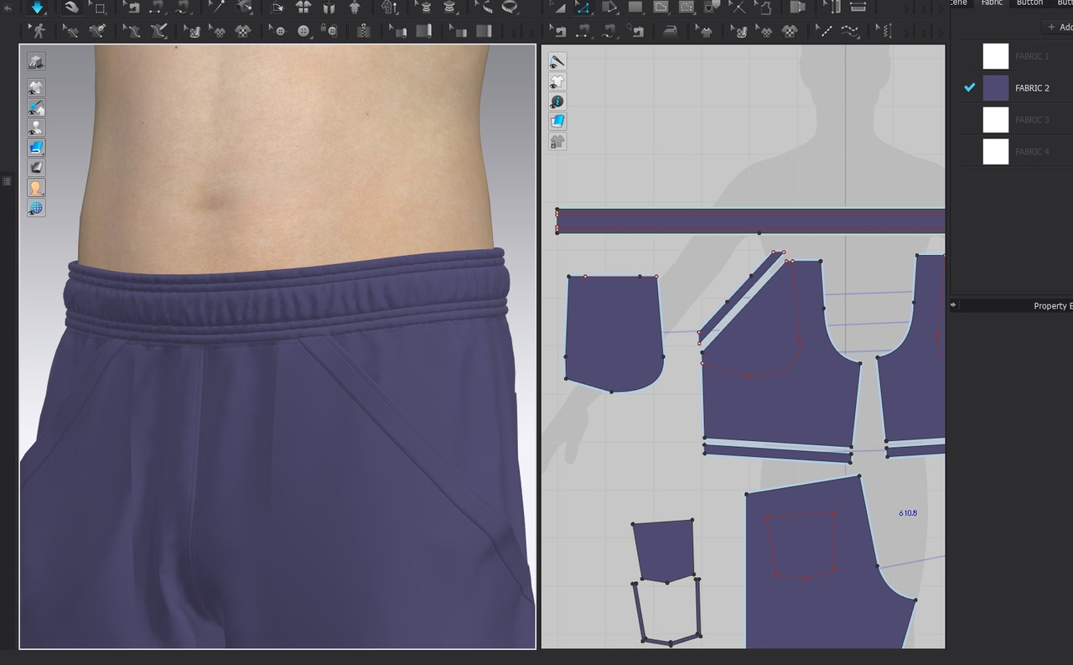Toggle garment visibility in 3D view
Viewport: 1073px width, 665px height.
point(36,88)
